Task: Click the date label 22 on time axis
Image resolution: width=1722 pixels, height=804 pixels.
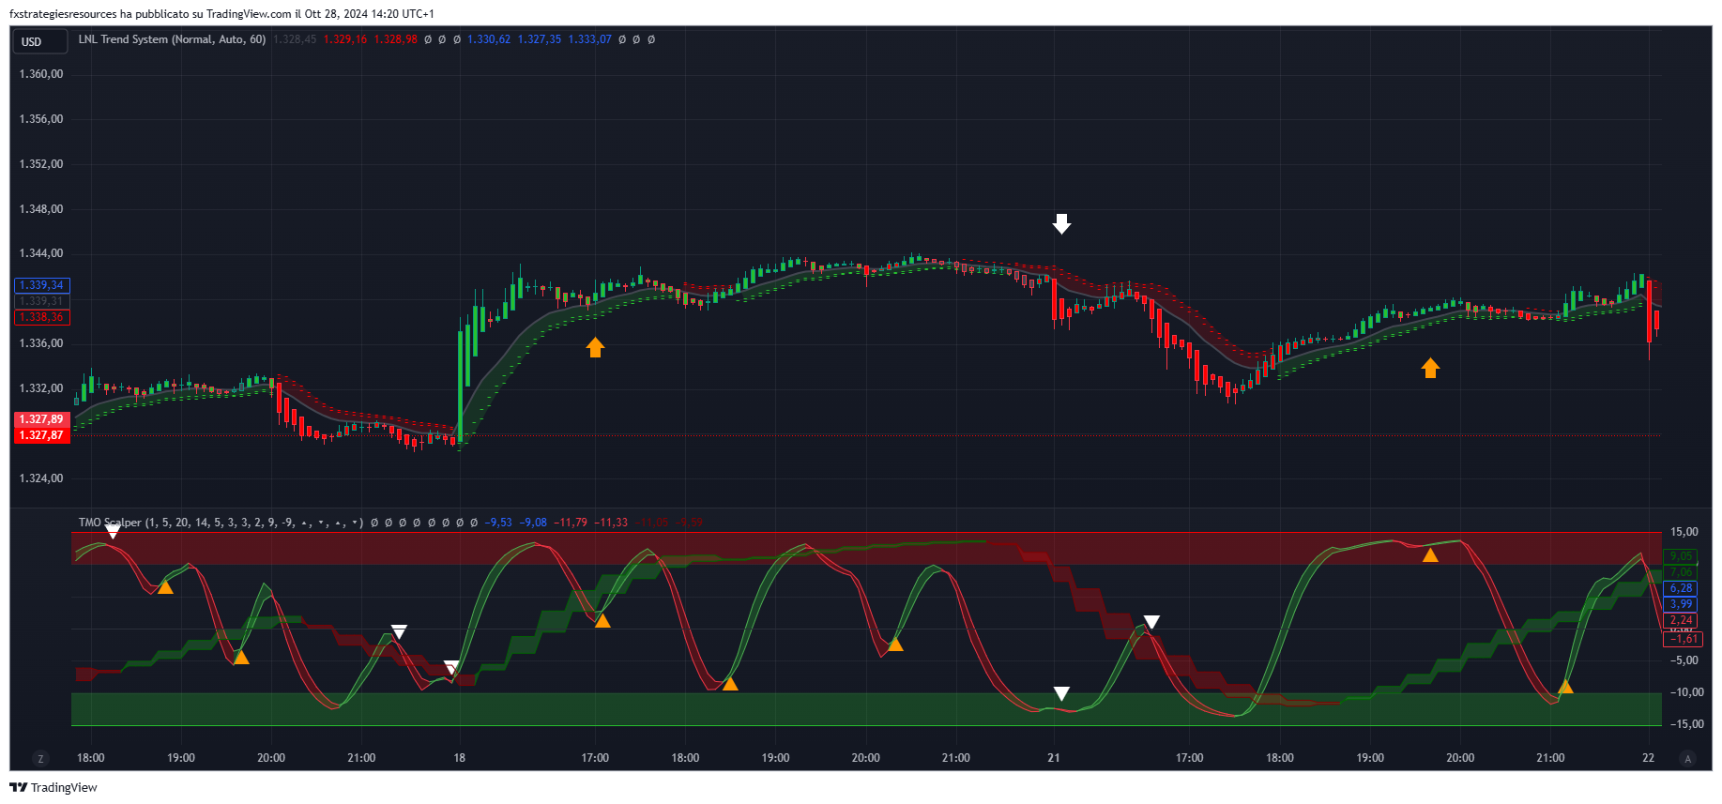Action: pos(1648,758)
